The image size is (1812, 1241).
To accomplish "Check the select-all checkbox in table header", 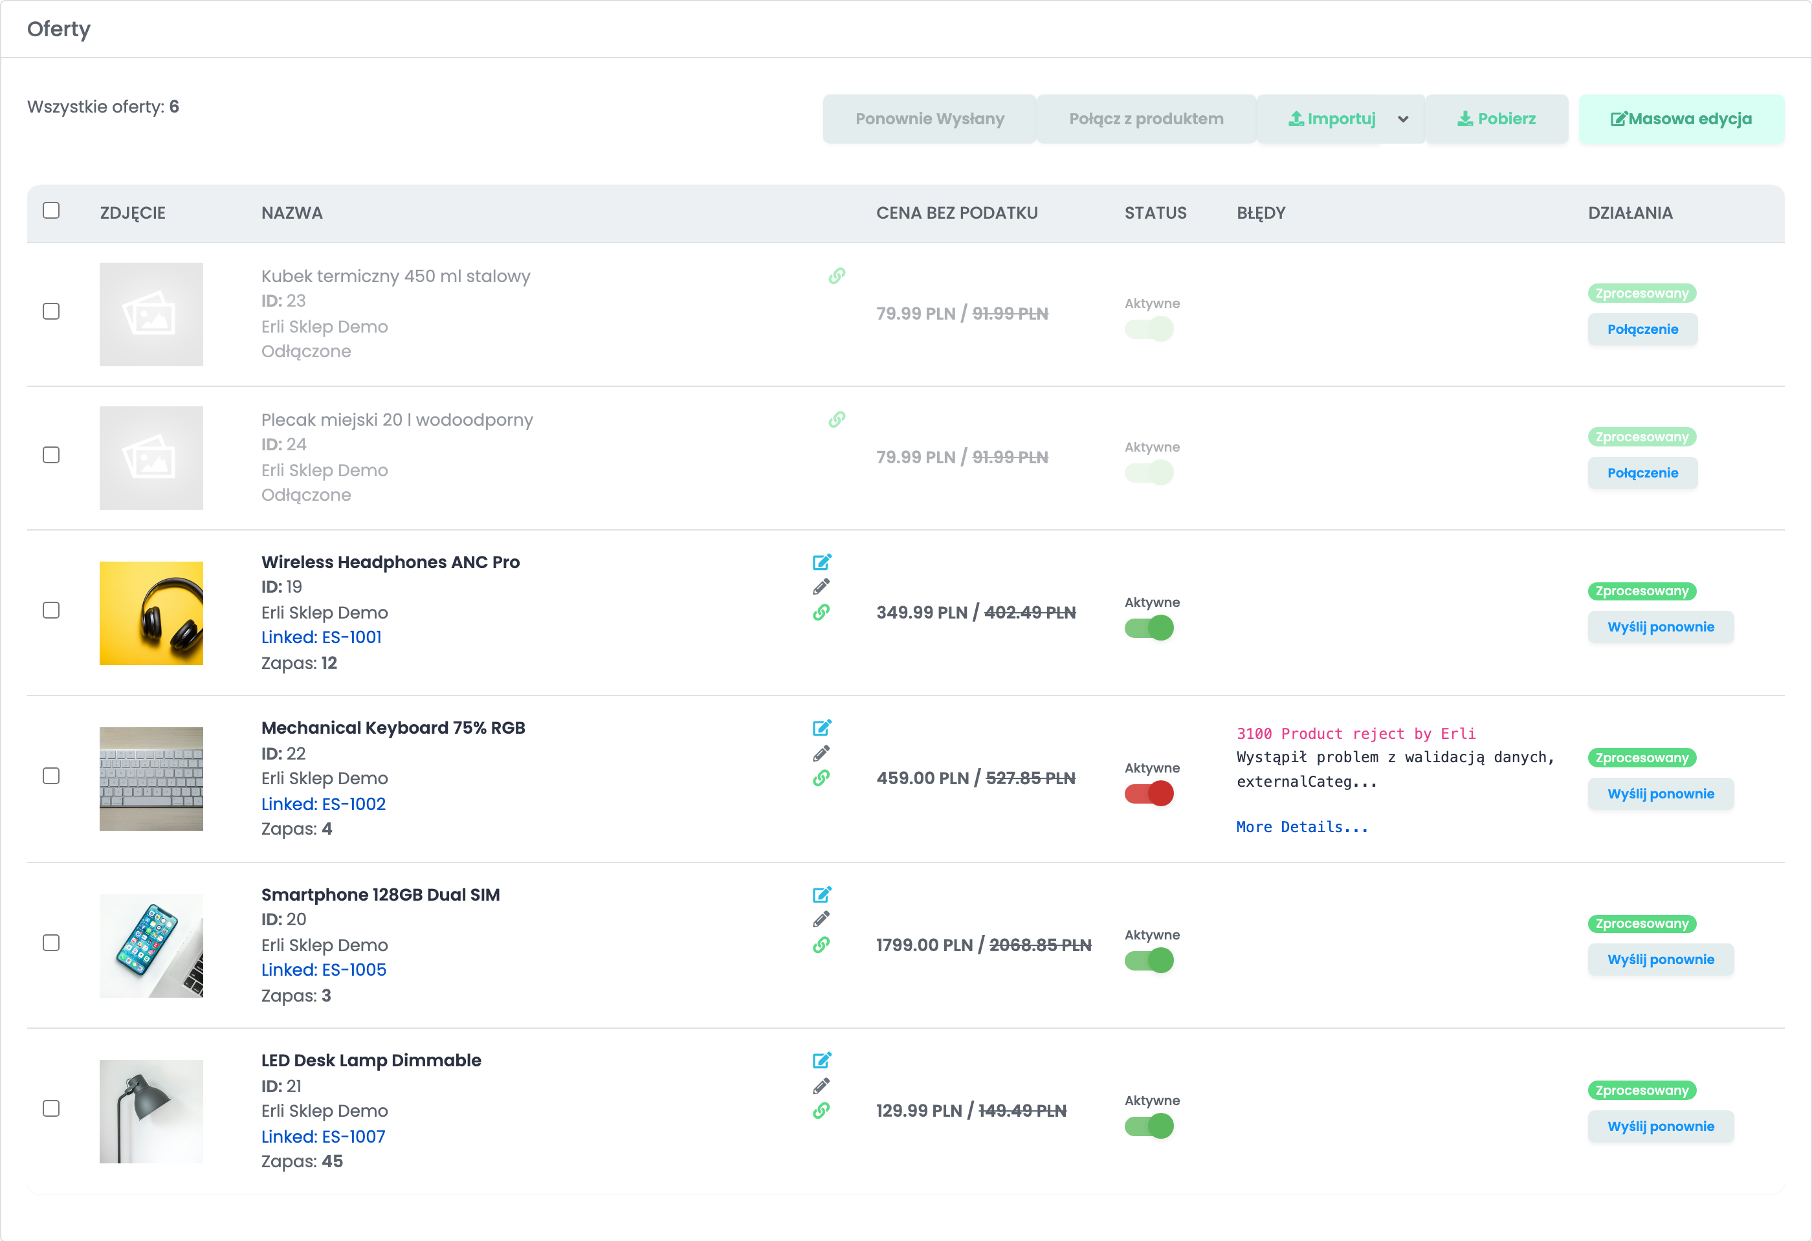I will click(52, 210).
